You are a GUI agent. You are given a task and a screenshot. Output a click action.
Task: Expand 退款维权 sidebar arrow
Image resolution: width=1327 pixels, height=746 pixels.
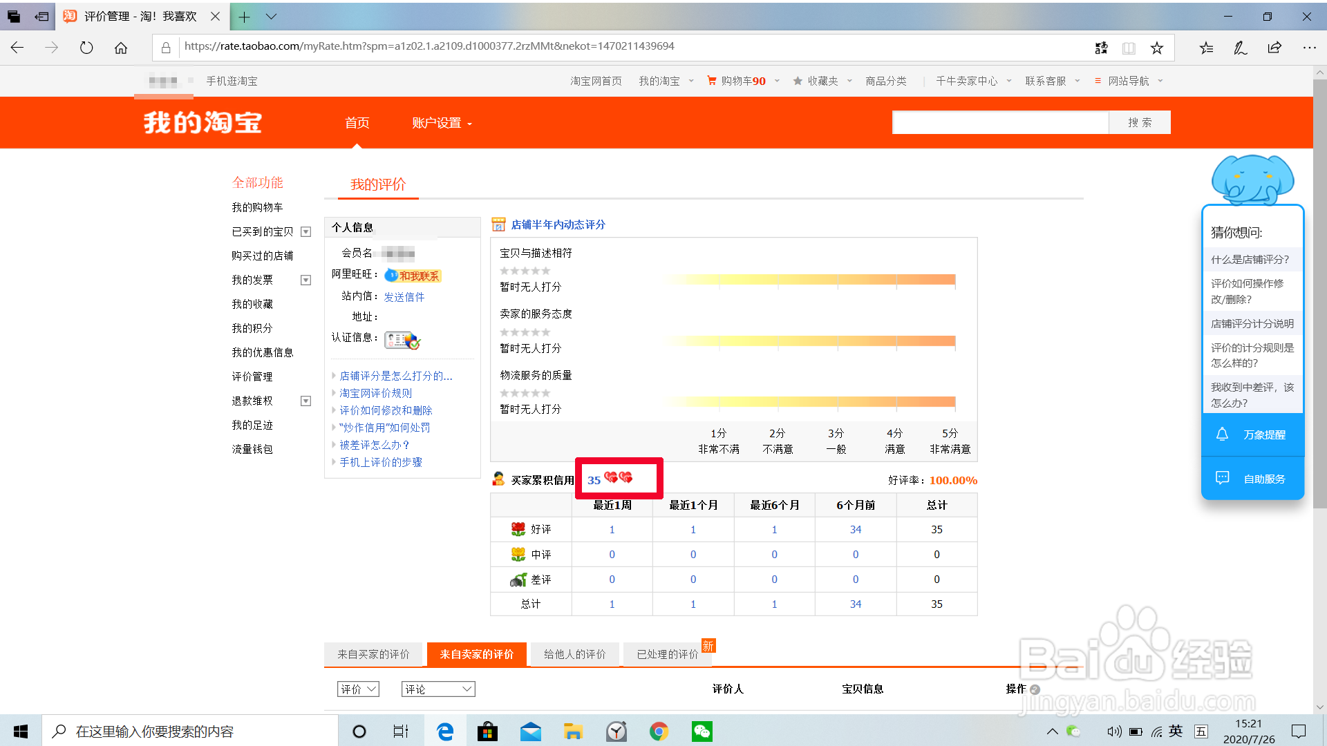[305, 401]
